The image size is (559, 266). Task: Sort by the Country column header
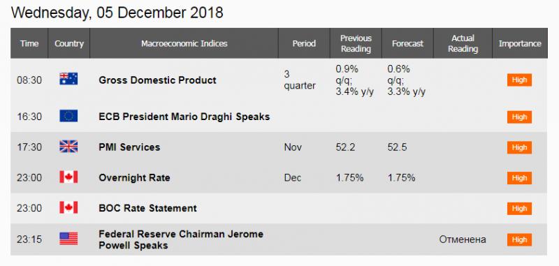pyautogui.click(x=68, y=43)
